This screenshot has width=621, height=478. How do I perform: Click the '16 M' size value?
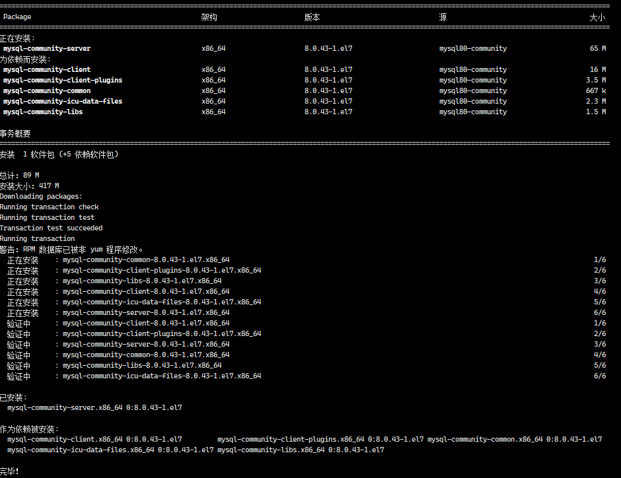pos(598,69)
